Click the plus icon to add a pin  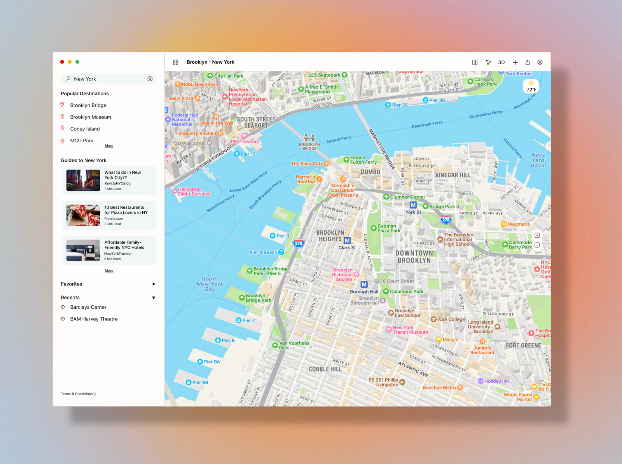coord(515,62)
